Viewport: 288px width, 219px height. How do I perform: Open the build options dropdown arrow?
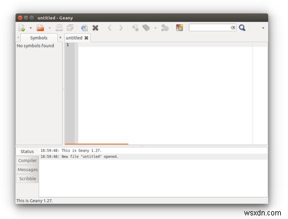(155, 28)
